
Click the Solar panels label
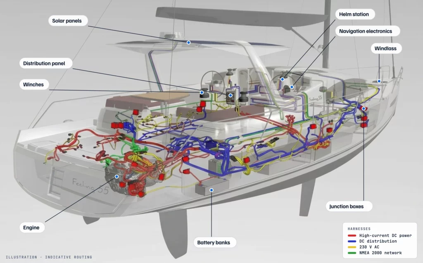(68, 21)
